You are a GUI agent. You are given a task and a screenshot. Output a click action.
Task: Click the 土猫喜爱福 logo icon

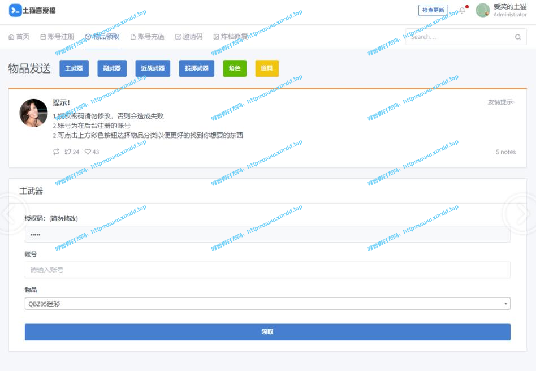15,10
